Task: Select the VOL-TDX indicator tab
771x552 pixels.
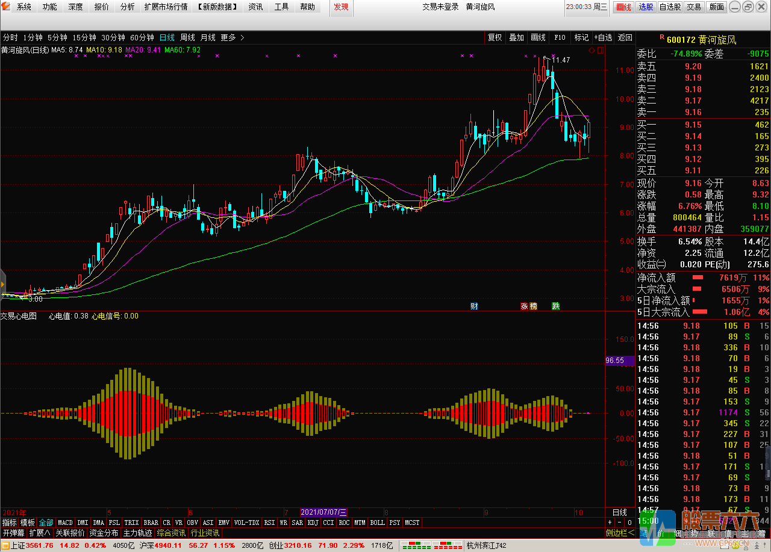Action: 246,523
